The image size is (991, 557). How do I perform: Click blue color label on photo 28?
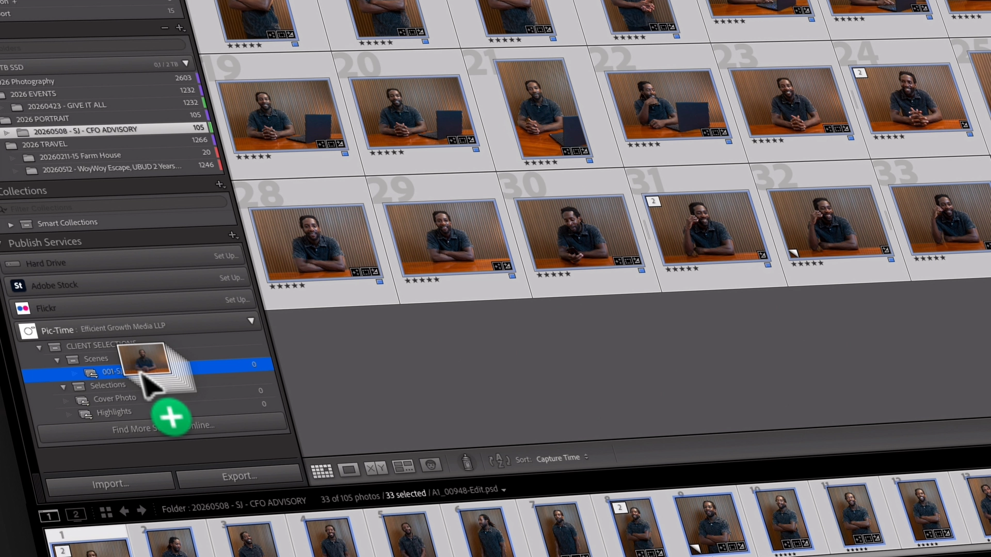click(x=379, y=282)
